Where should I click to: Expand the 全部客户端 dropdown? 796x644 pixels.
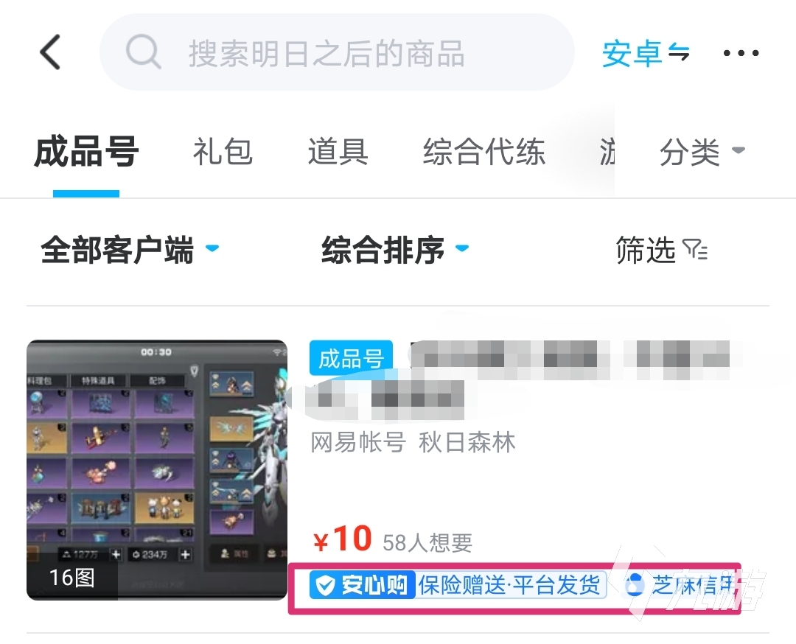(130, 250)
